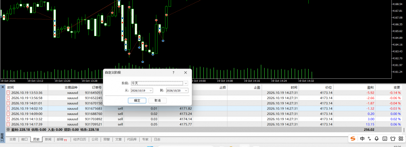Dismiss the dialog with 取消
Screen dimensions: 406x147
point(158,100)
